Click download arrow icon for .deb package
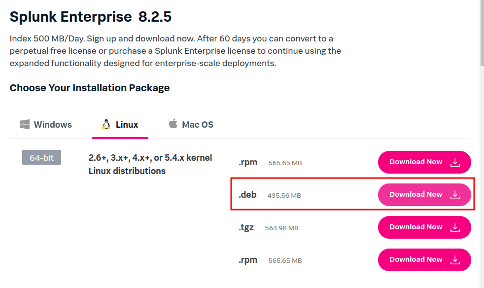484x288 pixels. point(455,195)
